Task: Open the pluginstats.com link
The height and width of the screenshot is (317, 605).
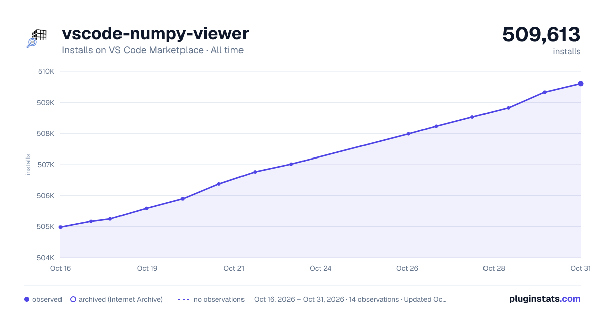Action: pyautogui.click(x=544, y=299)
